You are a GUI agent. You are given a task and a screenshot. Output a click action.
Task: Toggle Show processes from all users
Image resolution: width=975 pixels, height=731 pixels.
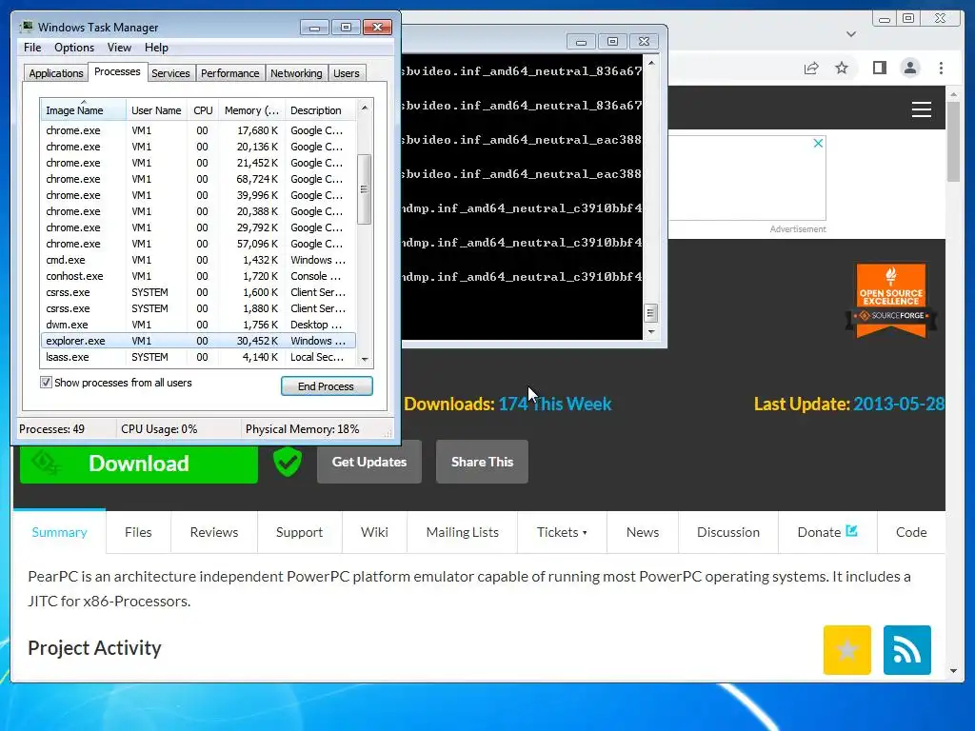[46, 383]
